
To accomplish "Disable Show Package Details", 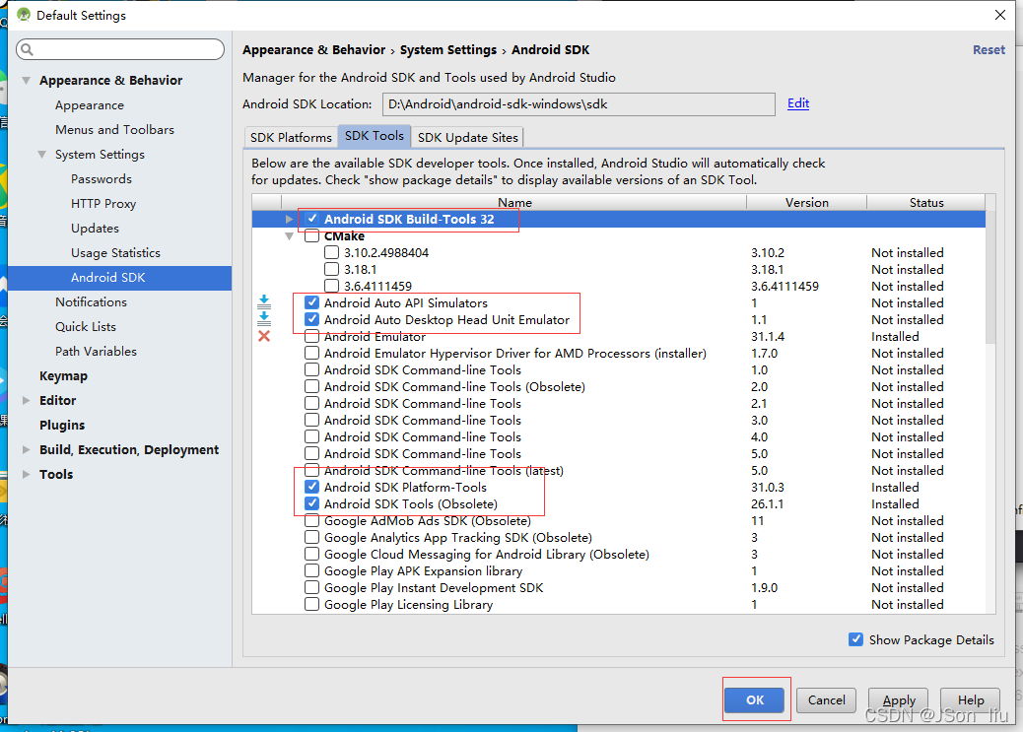I will 856,639.
